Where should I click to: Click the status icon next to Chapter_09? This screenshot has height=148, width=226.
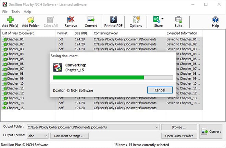4,78
